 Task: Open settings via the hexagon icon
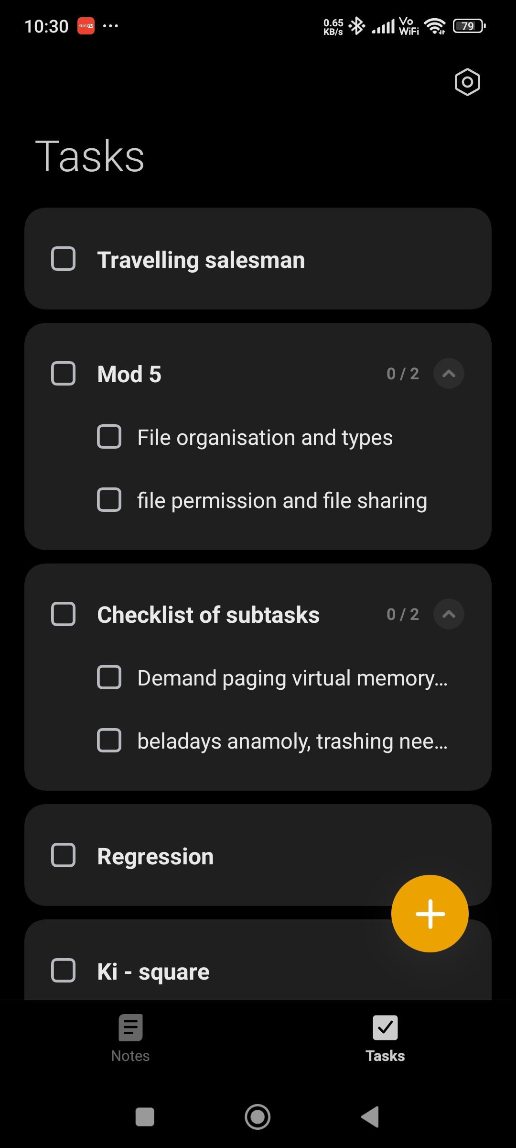point(467,82)
